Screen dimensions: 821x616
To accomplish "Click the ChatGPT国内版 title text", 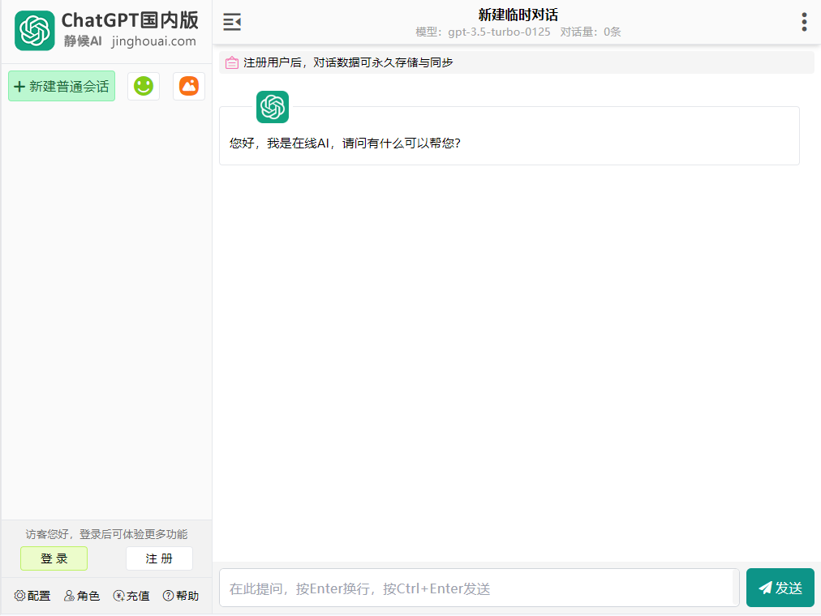I will [130, 20].
